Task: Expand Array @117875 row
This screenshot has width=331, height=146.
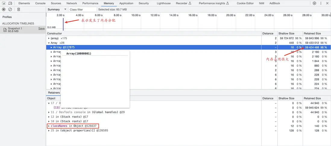Action: 52,47
